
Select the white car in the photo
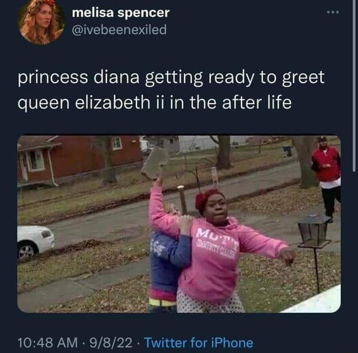(x=35, y=242)
